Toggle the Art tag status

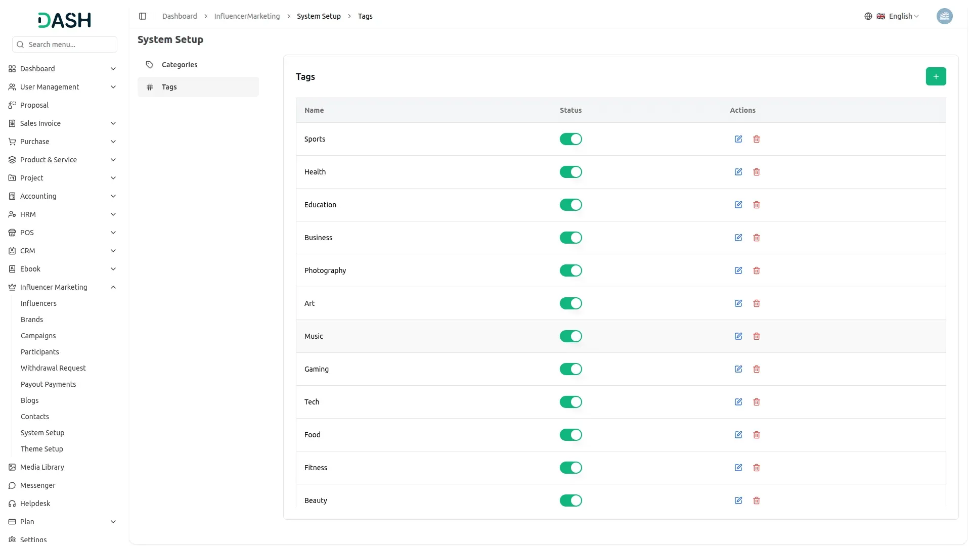(x=570, y=303)
